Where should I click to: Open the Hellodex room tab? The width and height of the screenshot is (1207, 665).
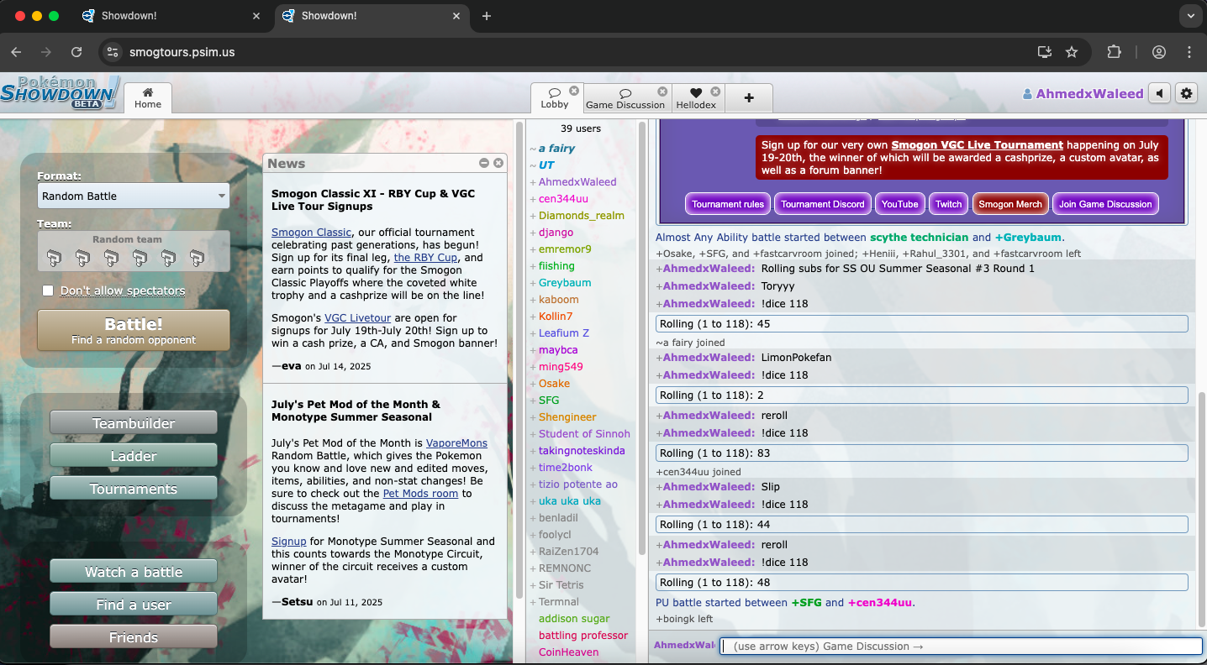coord(696,99)
